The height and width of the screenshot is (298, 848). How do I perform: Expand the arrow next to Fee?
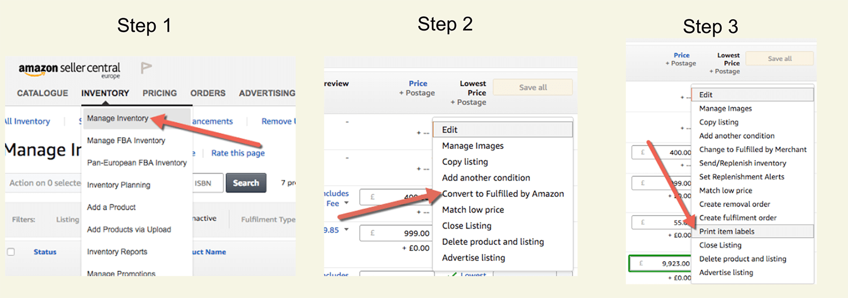click(347, 203)
